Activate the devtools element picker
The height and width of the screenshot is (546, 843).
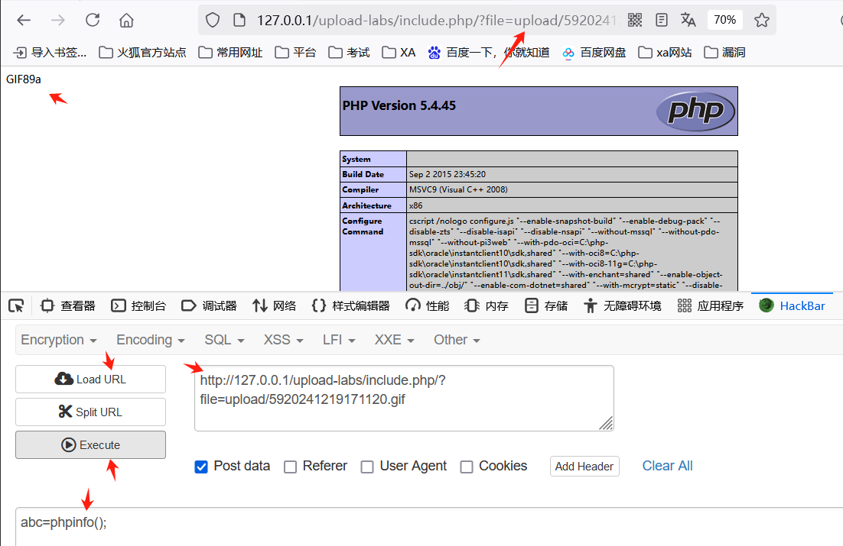(x=16, y=306)
